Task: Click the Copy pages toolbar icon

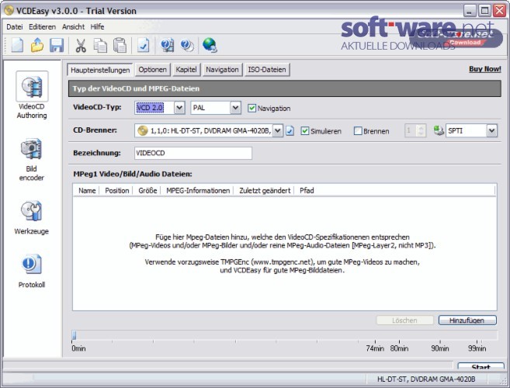Action: tap(100, 45)
